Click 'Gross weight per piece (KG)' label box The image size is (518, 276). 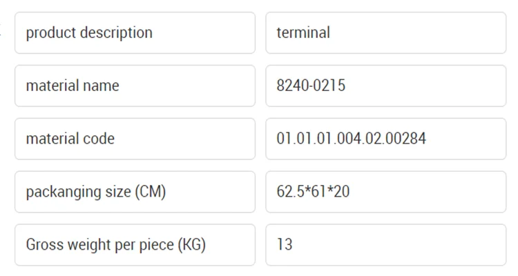coord(135,245)
